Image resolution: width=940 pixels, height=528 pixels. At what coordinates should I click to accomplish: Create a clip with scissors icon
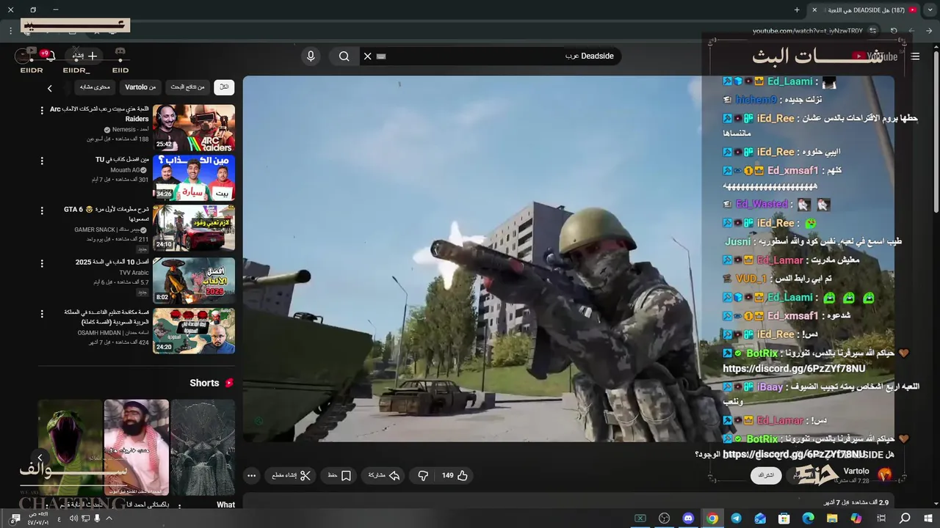pos(292,475)
